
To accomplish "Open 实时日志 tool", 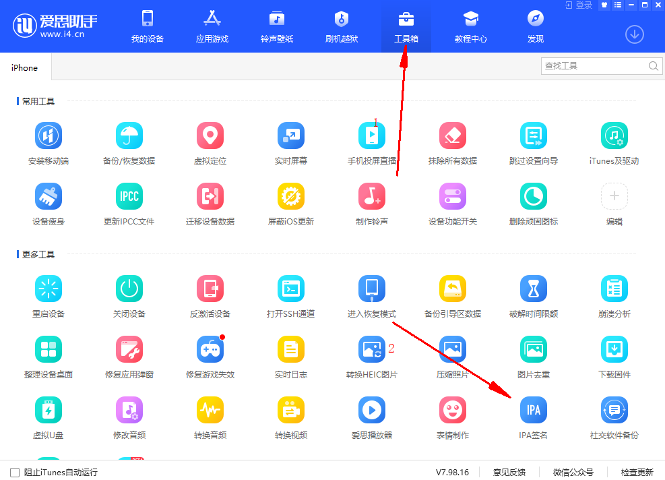I will point(291,350).
